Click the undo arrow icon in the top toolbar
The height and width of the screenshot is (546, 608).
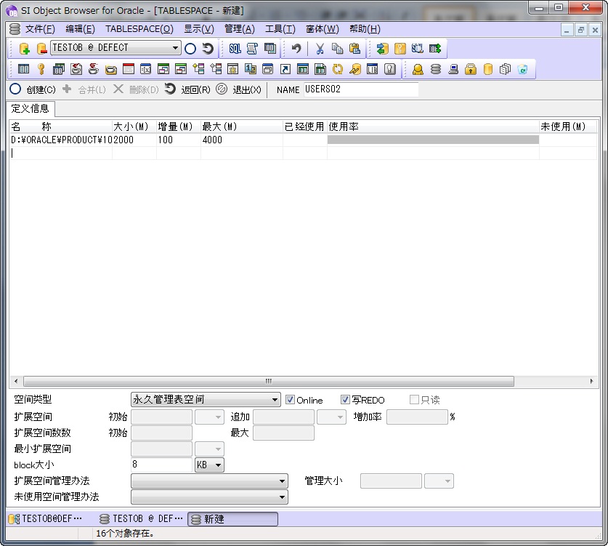[296, 49]
